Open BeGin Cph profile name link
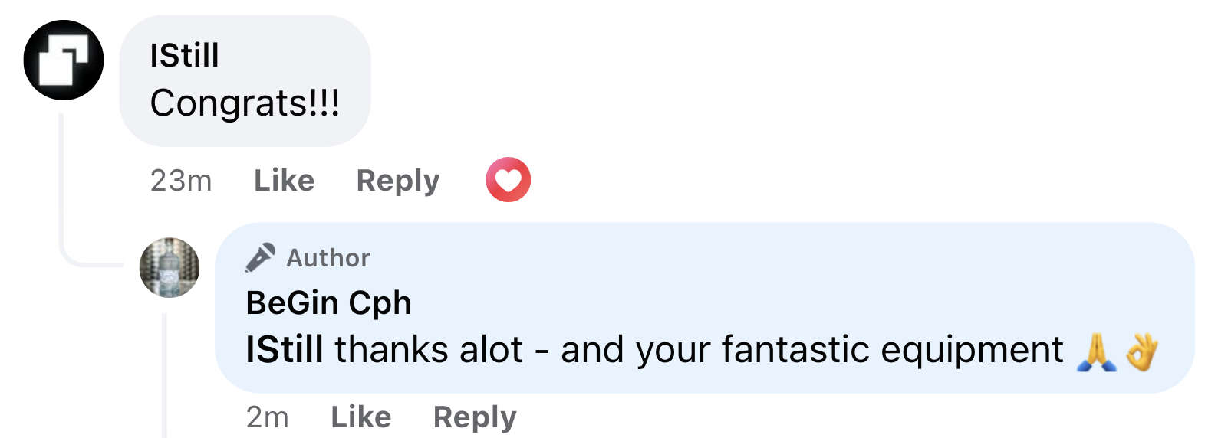This screenshot has height=438, width=1218. click(x=328, y=303)
